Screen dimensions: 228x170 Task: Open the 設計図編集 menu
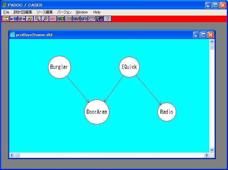(x=23, y=12)
